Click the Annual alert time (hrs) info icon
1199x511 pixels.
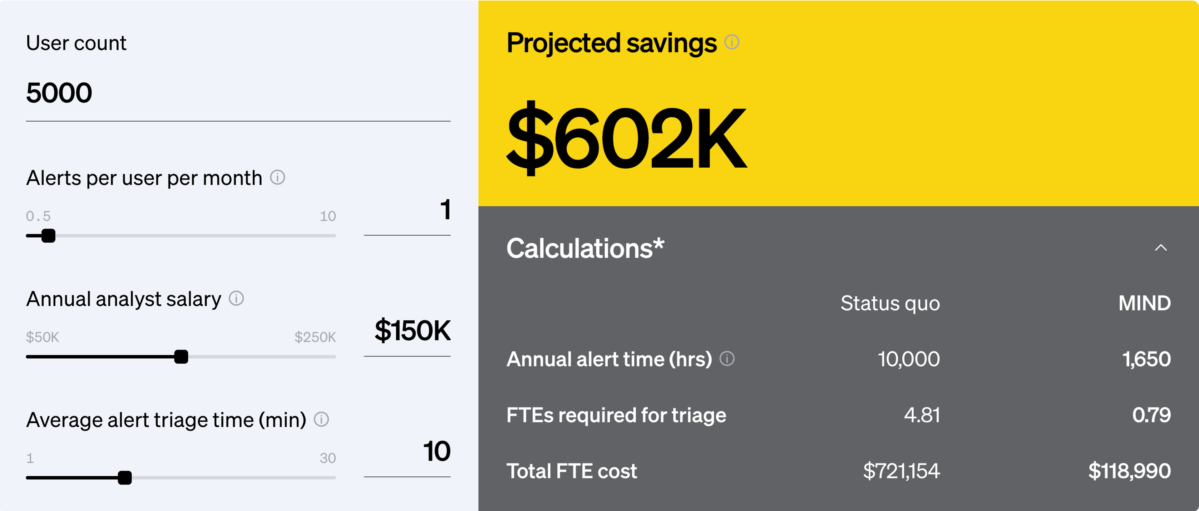[x=727, y=359]
